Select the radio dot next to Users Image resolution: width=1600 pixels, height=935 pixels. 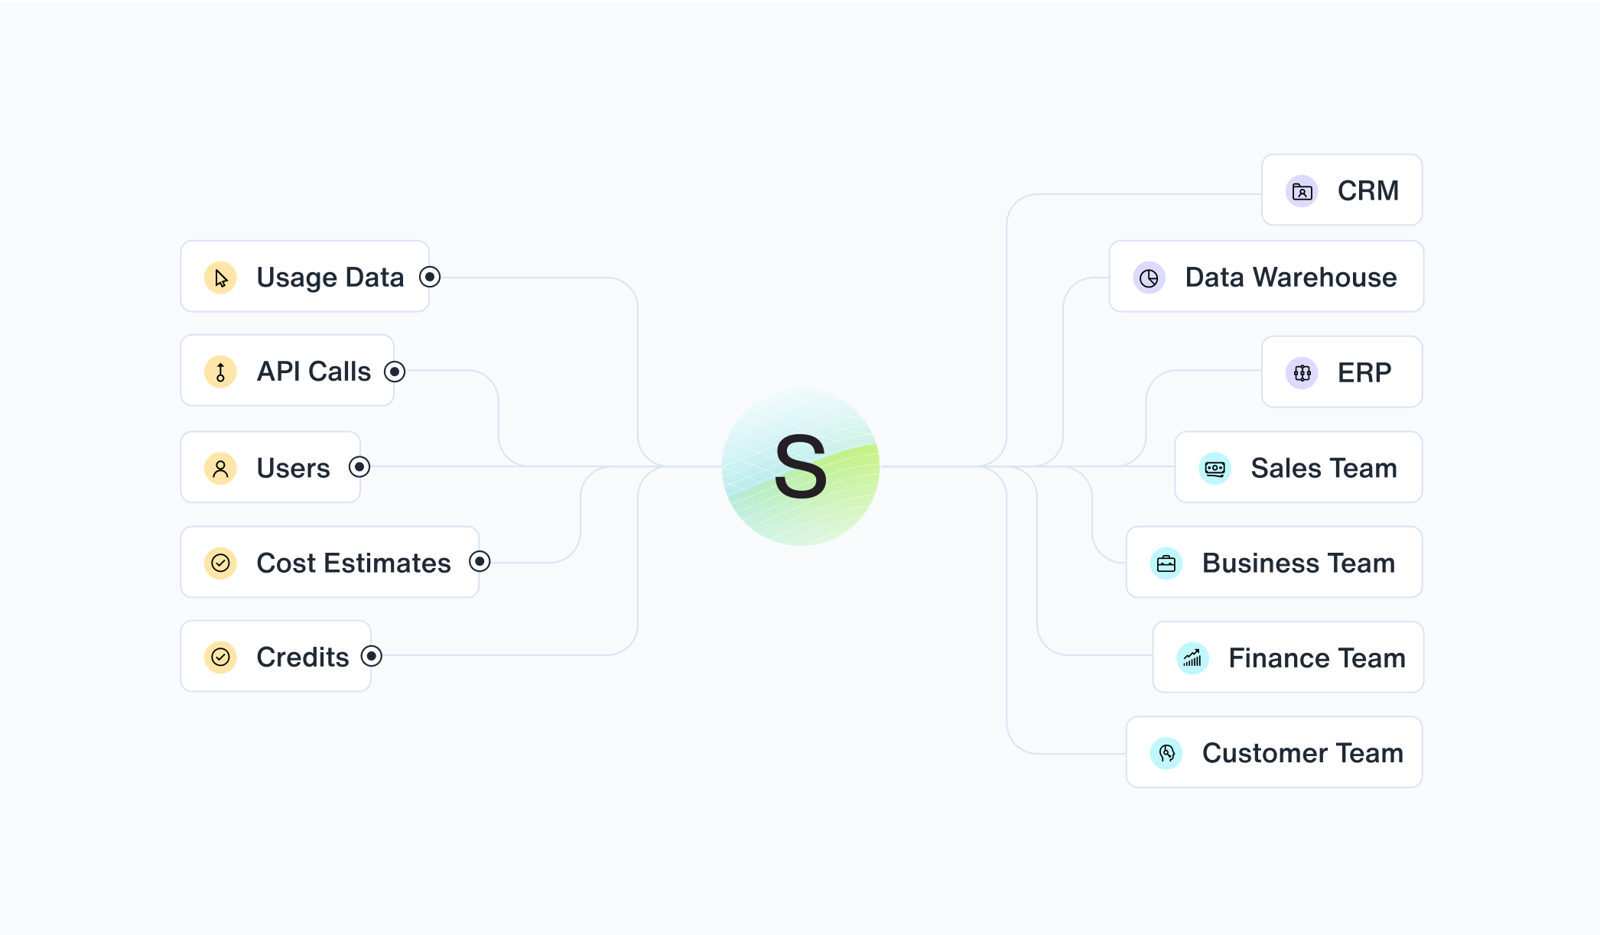pos(359,466)
